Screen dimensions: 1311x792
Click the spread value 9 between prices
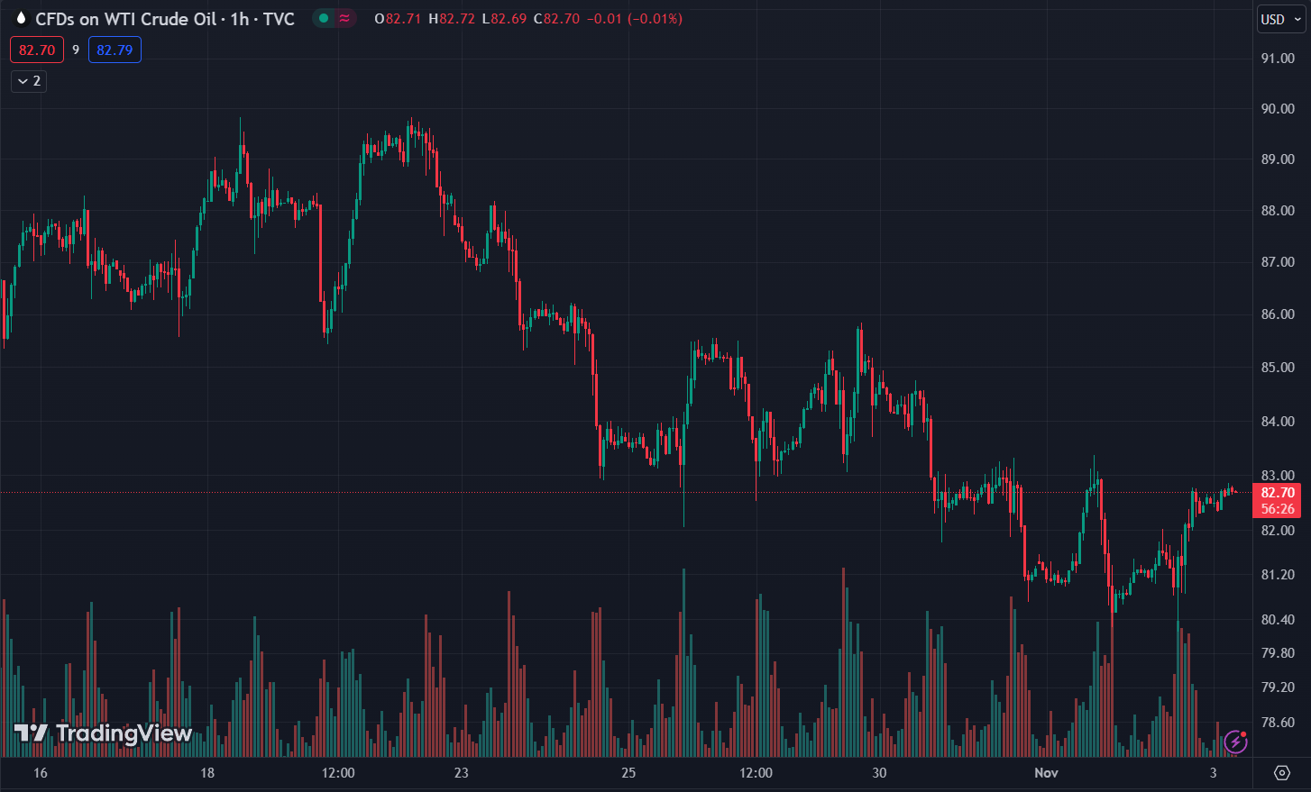point(76,50)
